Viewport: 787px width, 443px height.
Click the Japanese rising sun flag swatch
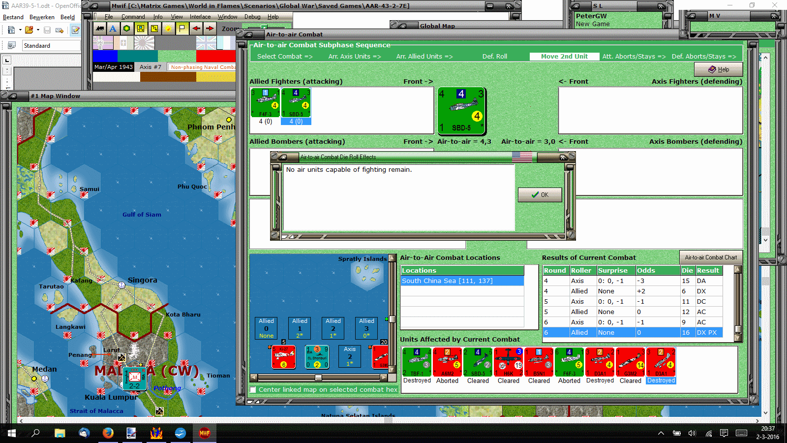[144, 42]
